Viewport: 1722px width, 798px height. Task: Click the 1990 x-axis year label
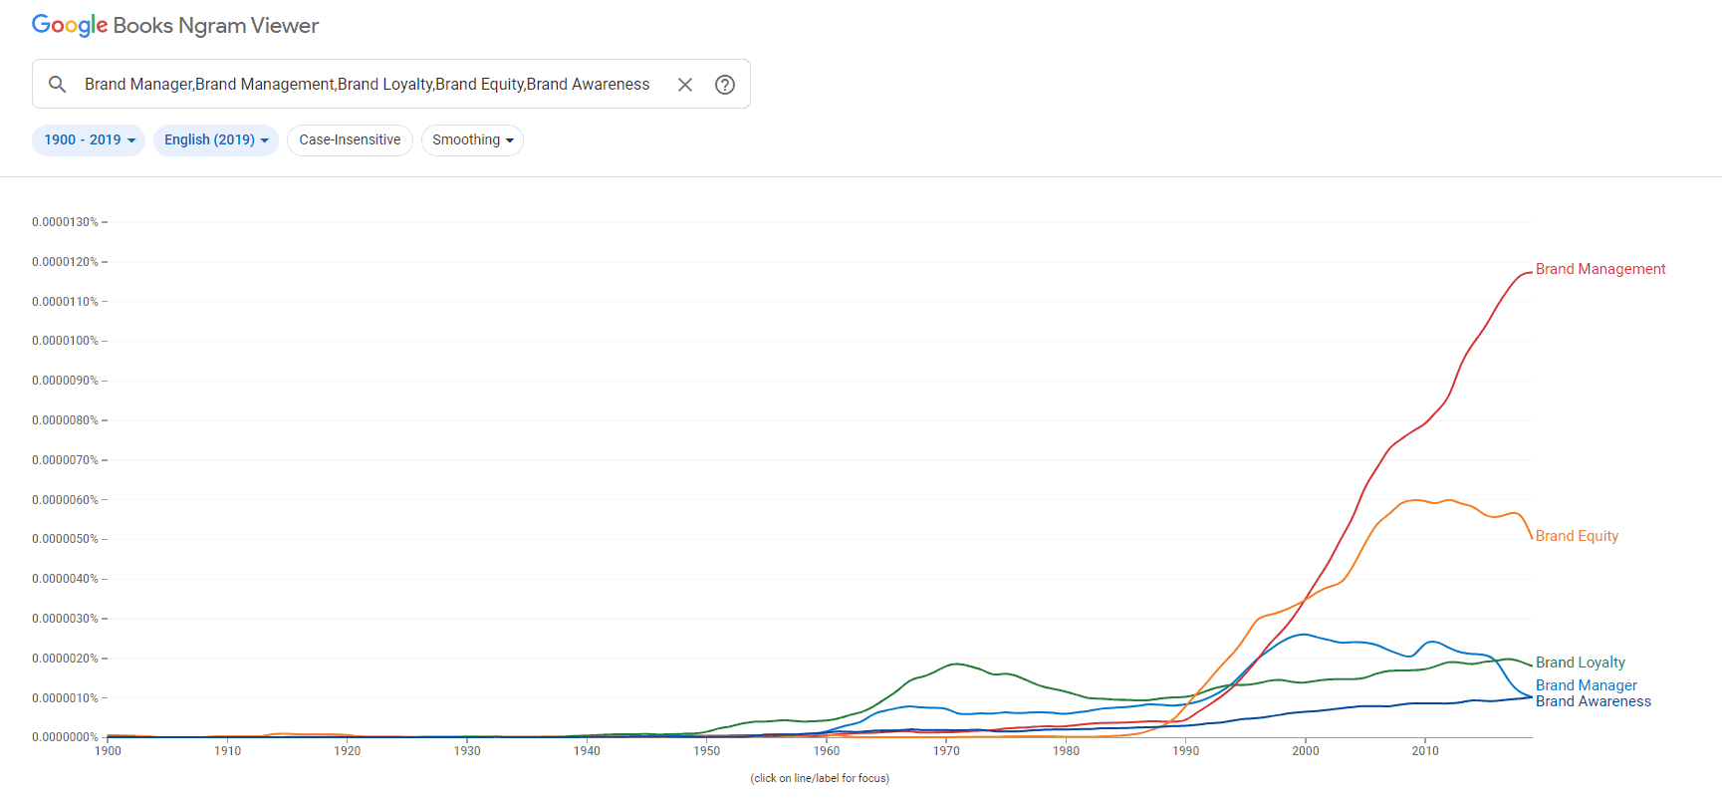click(x=1185, y=751)
